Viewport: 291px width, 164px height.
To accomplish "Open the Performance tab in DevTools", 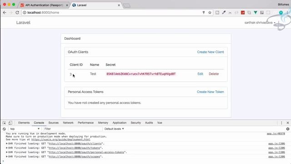I will (85, 123).
